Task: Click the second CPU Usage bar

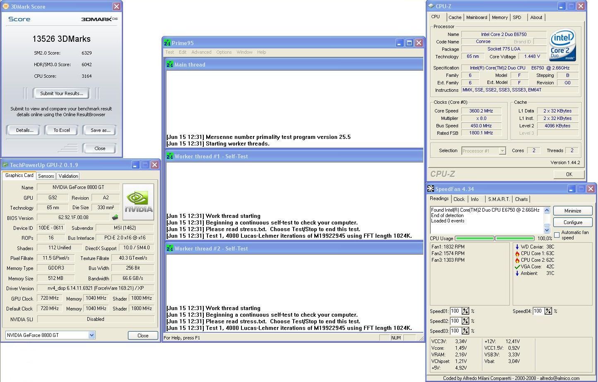Action: (515, 239)
